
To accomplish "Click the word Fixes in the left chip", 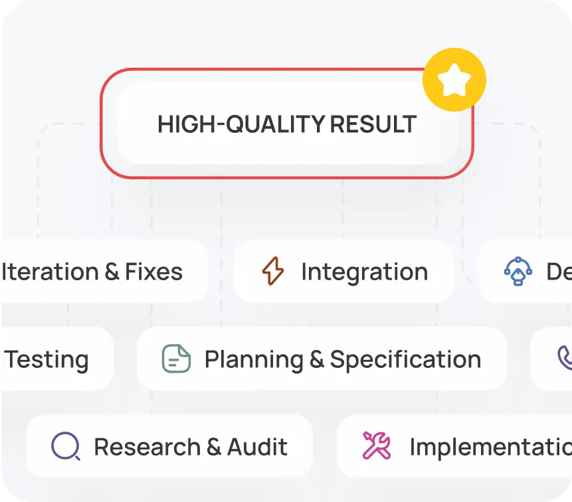I will click(x=153, y=272).
